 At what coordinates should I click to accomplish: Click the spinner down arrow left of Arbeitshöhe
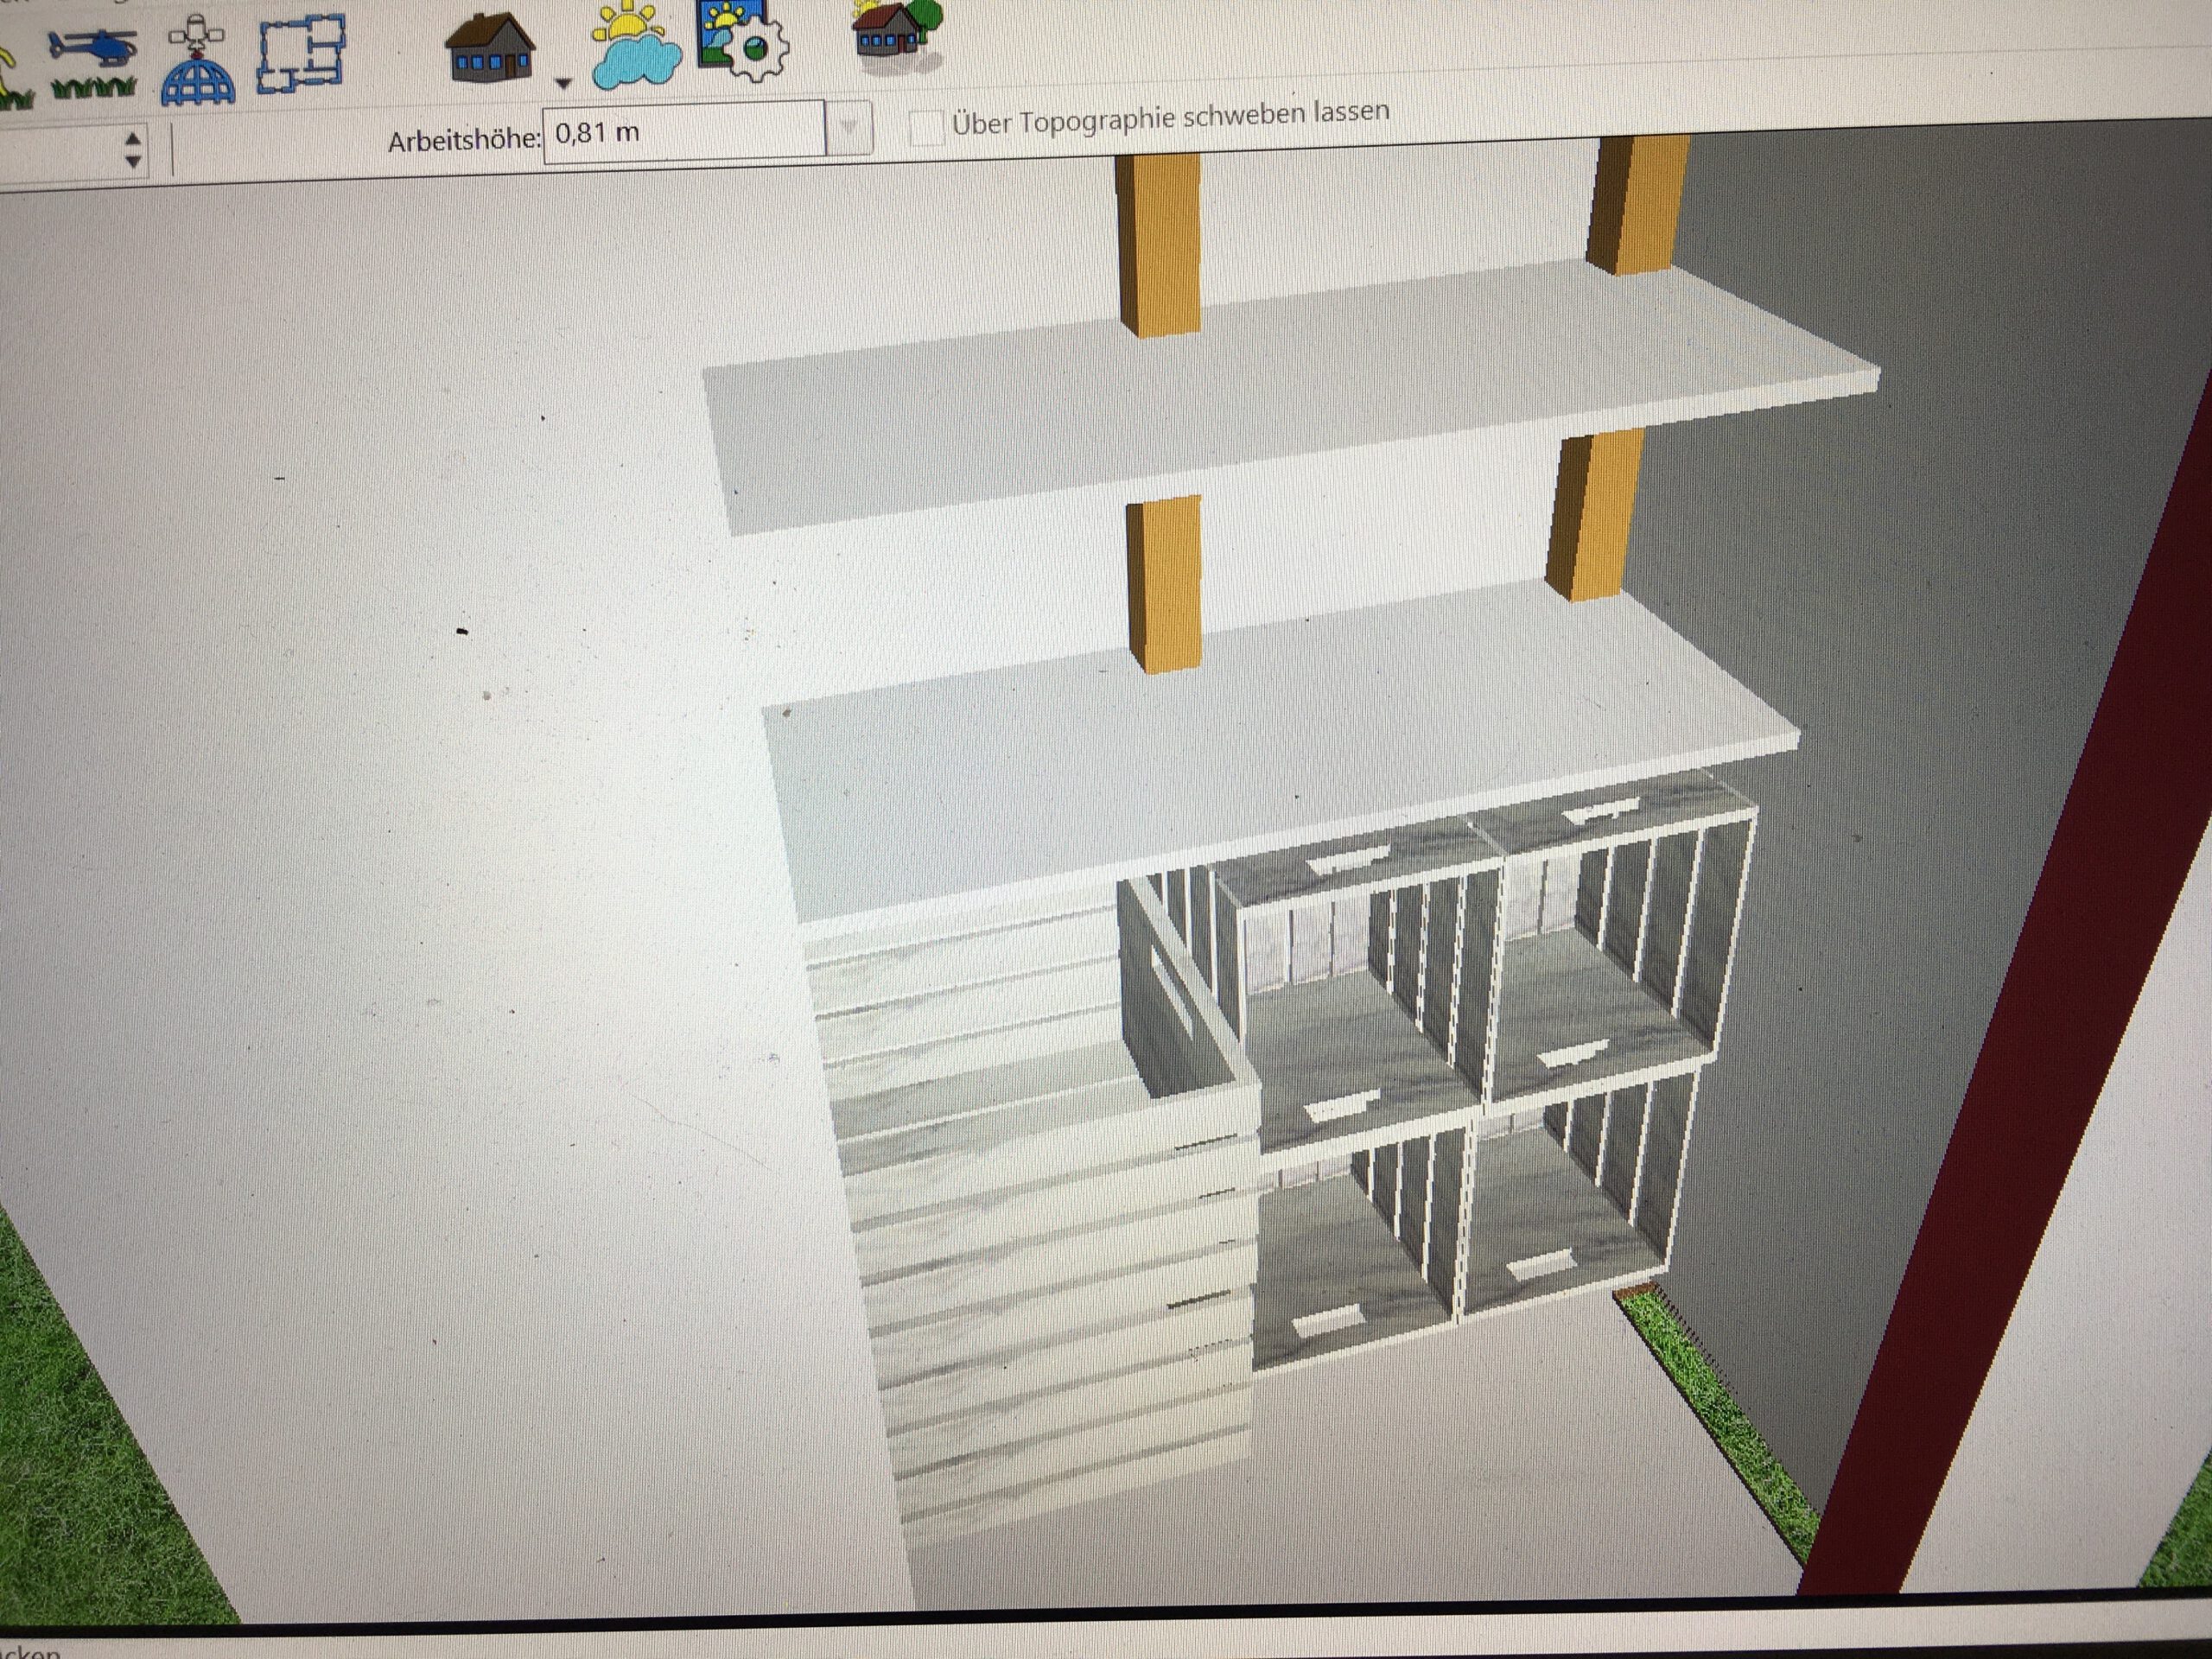(133, 160)
